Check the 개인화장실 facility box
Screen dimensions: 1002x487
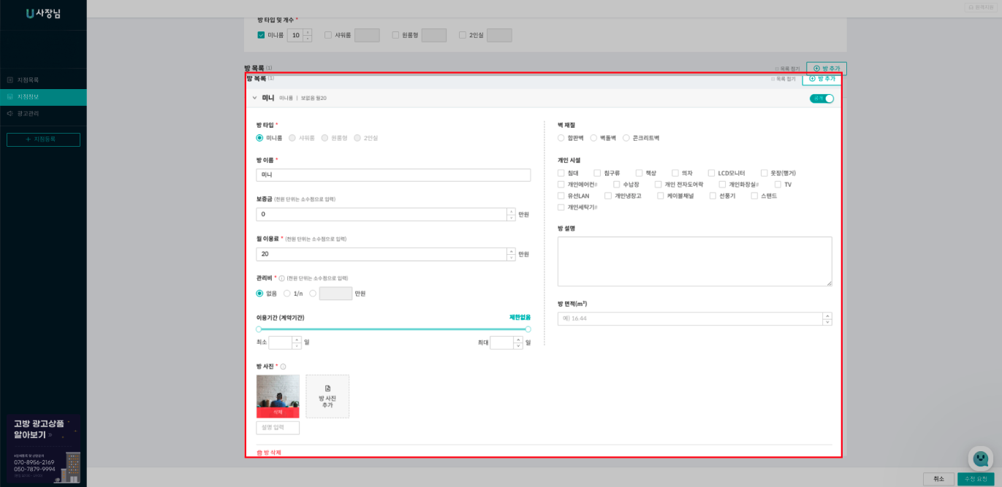coord(723,185)
